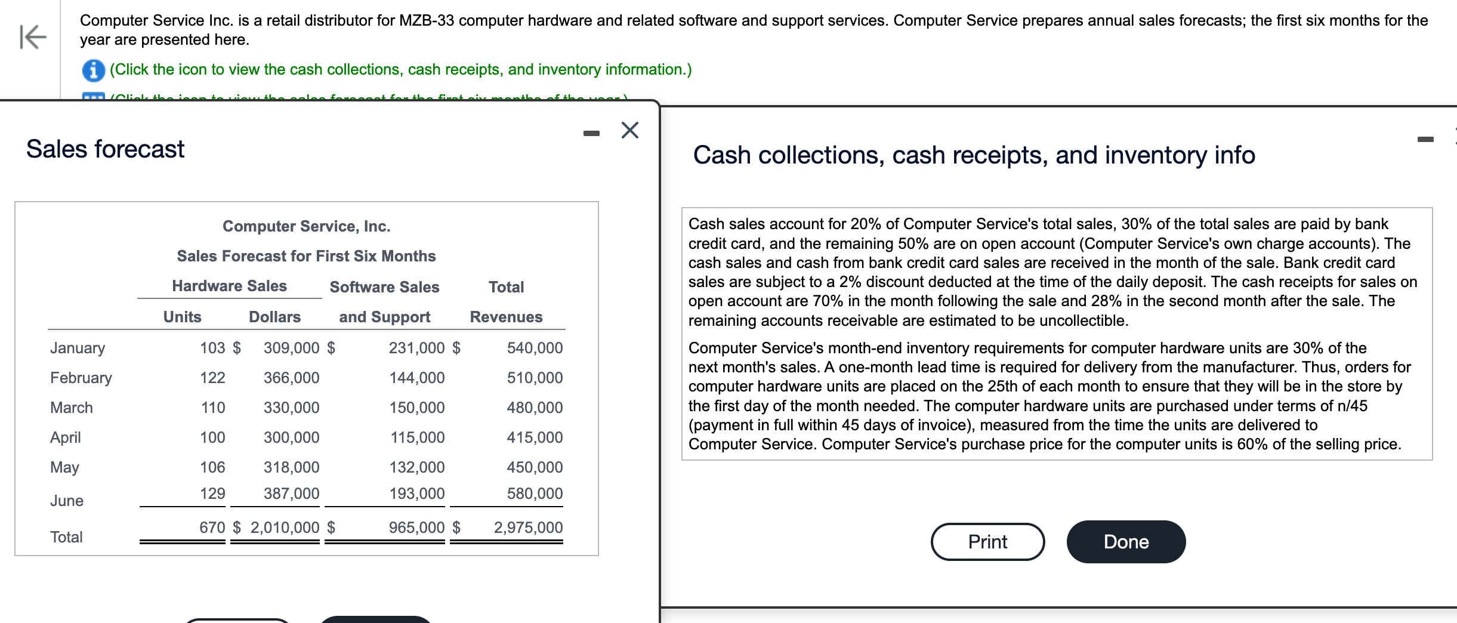Click June total revenues 580,000

(x=535, y=494)
